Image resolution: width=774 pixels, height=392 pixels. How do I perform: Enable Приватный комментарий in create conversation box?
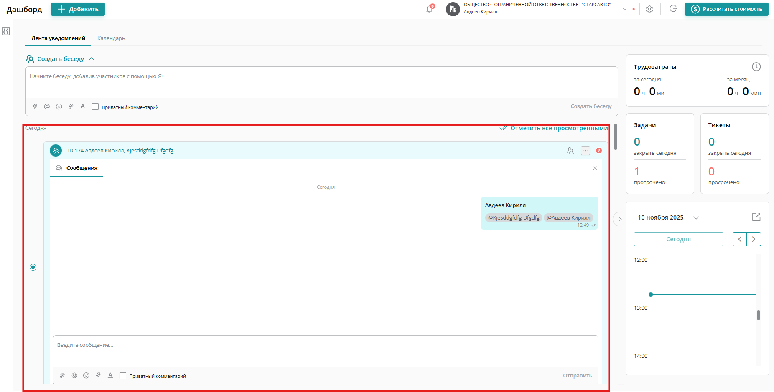95,107
